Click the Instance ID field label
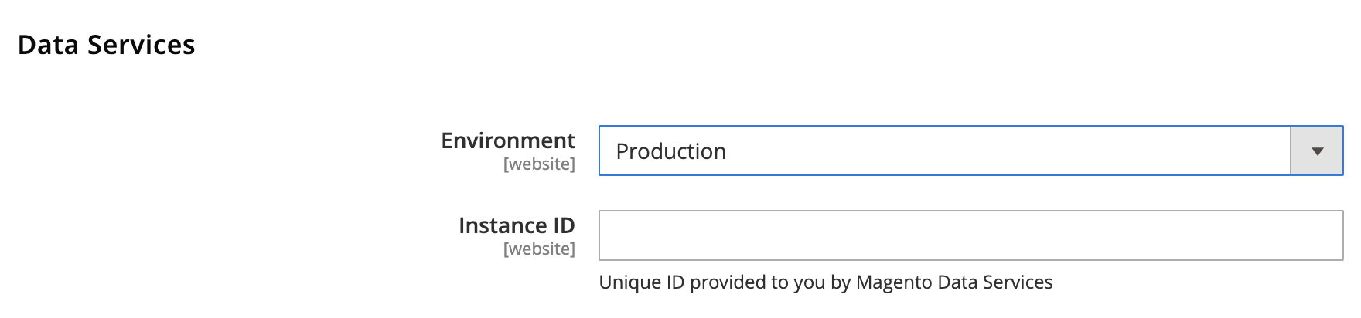Screen dimensions: 1361x318 pos(517,225)
